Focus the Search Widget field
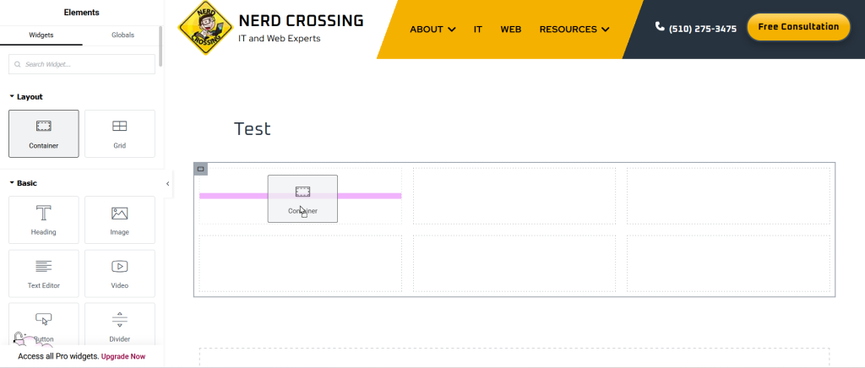 (x=82, y=64)
